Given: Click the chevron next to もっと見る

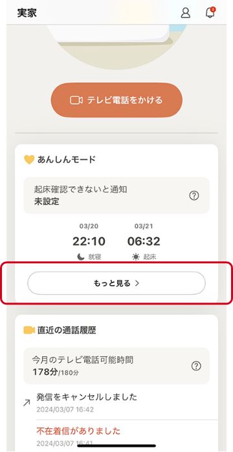Looking at the screenshot, I should [x=137, y=283].
